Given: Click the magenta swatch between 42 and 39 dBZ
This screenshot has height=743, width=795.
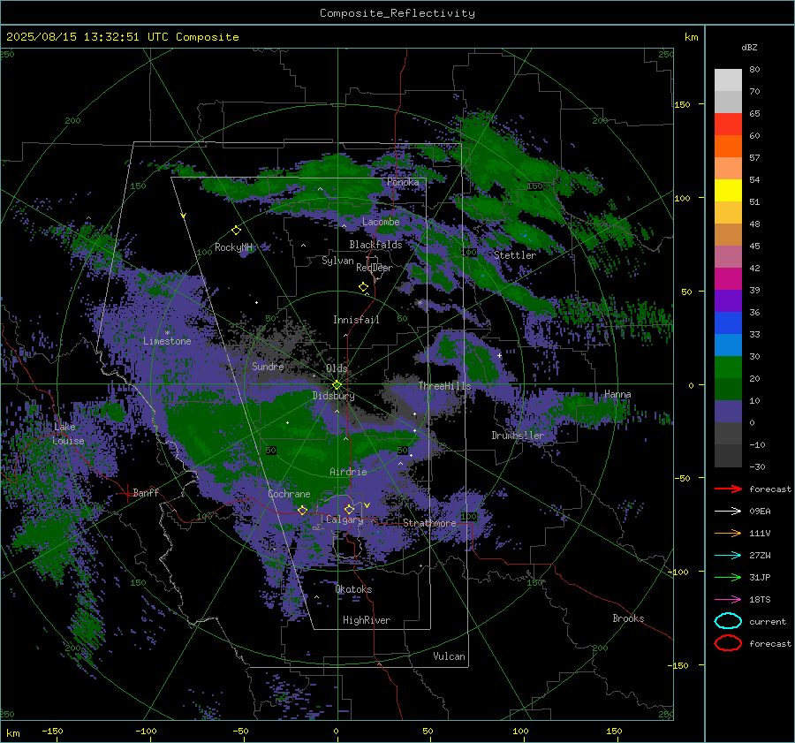Looking at the screenshot, I should click(x=728, y=279).
